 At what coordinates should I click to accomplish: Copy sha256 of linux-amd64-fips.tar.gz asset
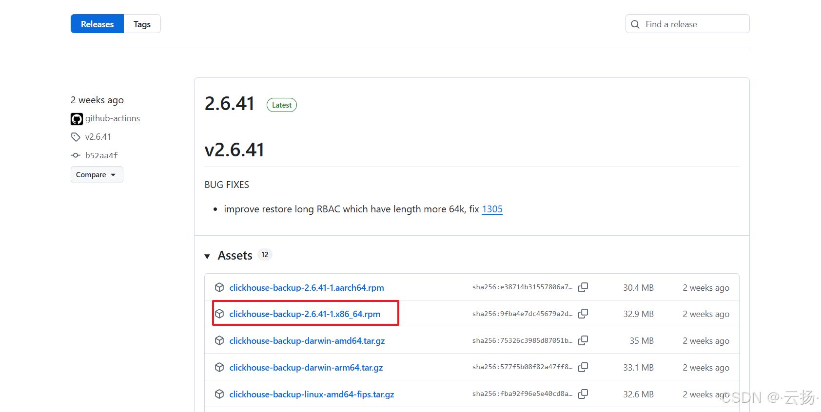click(x=583, y=394)
